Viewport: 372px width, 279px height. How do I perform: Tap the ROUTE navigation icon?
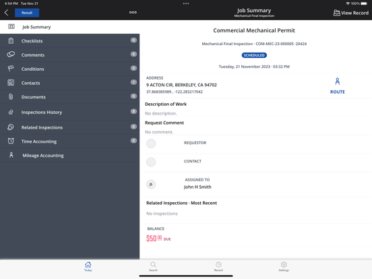pos(338,82)
